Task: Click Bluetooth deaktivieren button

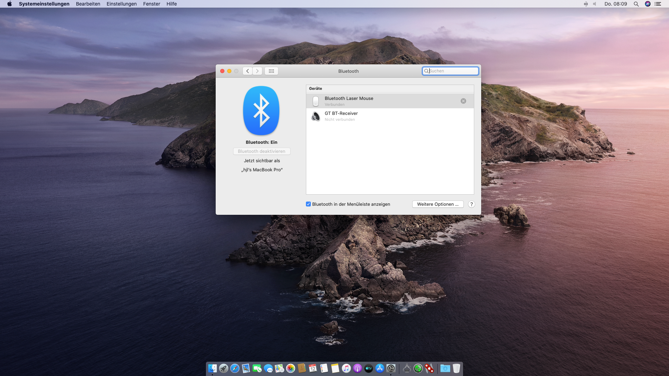Action: point(261,151)
